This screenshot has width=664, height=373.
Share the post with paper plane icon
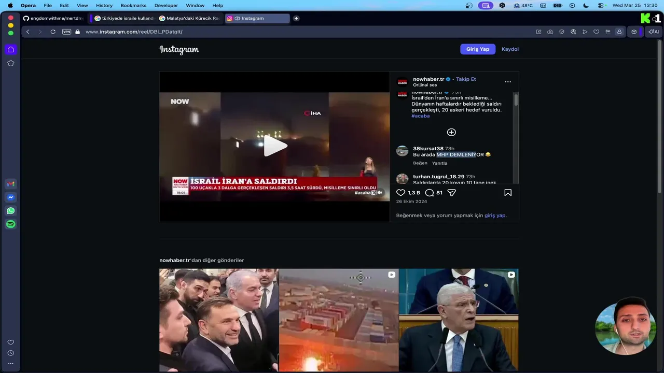[x=452, y=193]
